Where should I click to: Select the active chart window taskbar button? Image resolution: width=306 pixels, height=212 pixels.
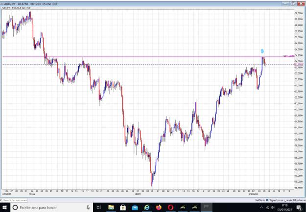pyautogui.click(x=206, y=207)
